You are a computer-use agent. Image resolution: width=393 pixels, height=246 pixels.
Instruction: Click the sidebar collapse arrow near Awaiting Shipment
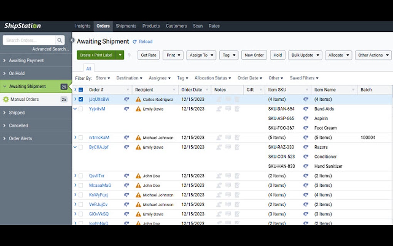(72, 40)
